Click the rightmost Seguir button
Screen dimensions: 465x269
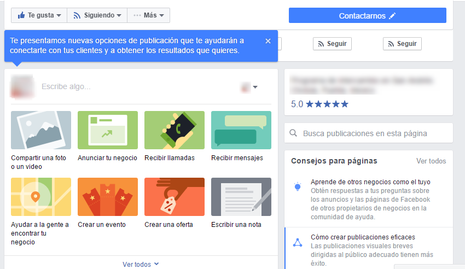point(402,44)
